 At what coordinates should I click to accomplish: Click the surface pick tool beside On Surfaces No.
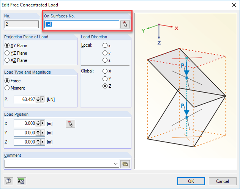[x=125, y=24]
